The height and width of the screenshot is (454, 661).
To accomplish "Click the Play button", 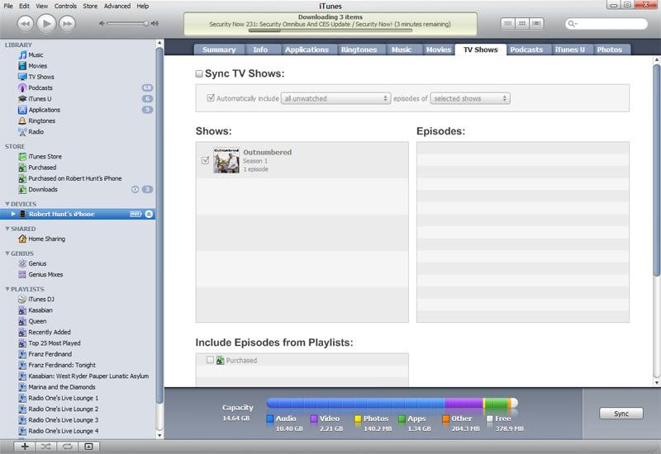I will click(x=46, y=23).
